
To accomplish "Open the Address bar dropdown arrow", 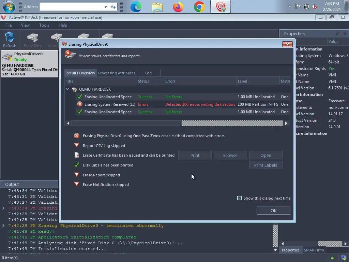I will [x=106, y=7].
